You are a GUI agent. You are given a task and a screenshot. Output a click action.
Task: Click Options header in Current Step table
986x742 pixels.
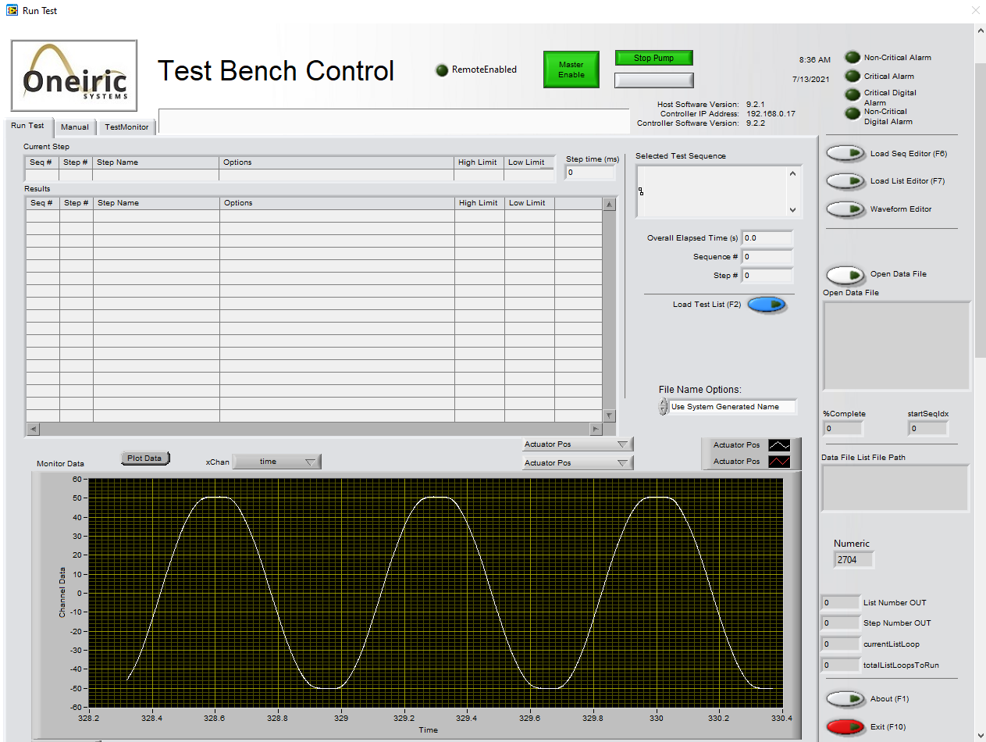(x=336, y=162)
